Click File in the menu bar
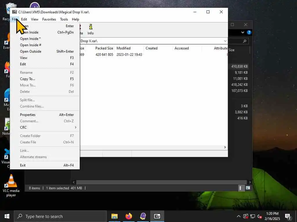The width and height of the screenshot is (297, 222). click(x=15, y=19)
